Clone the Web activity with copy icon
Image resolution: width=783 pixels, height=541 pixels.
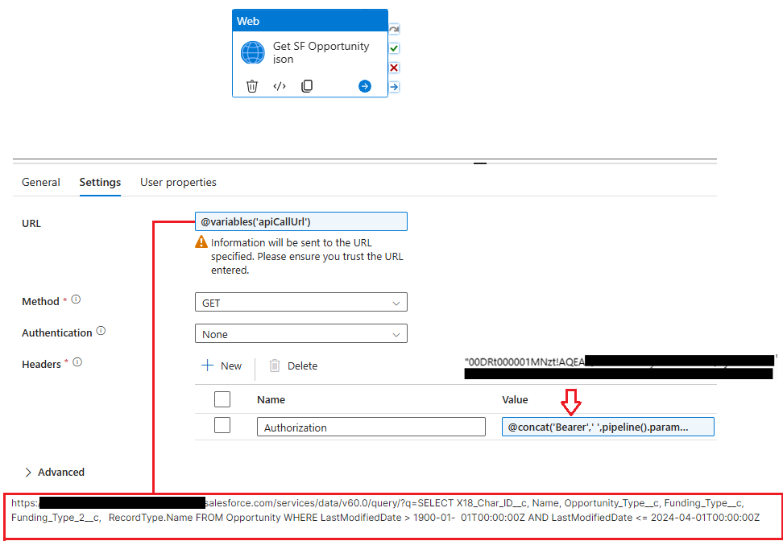point(307,86)
